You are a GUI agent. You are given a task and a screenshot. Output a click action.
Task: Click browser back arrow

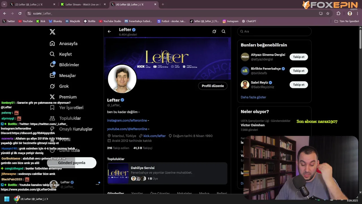pos(5,13)
